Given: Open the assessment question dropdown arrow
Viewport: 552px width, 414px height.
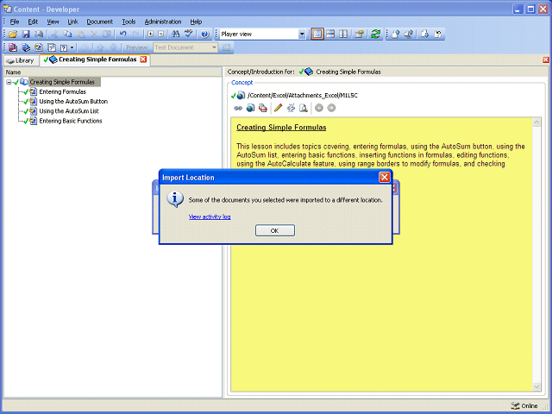Looking at the screenshot, I should tap(72, 47).
